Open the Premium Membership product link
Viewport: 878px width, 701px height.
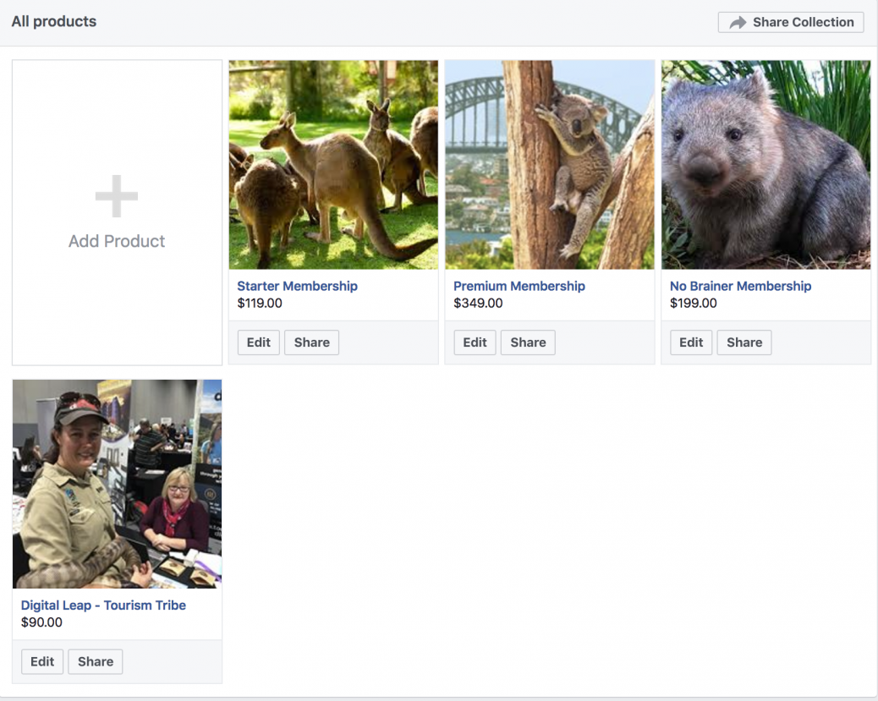[519, 286]
